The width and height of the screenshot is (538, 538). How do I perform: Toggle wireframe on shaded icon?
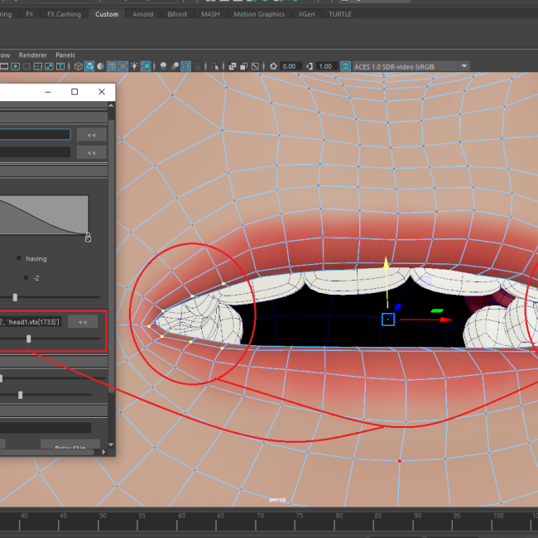112,66
